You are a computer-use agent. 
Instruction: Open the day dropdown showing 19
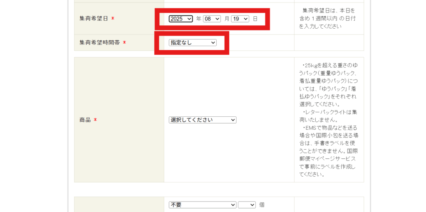click(240, 19)
